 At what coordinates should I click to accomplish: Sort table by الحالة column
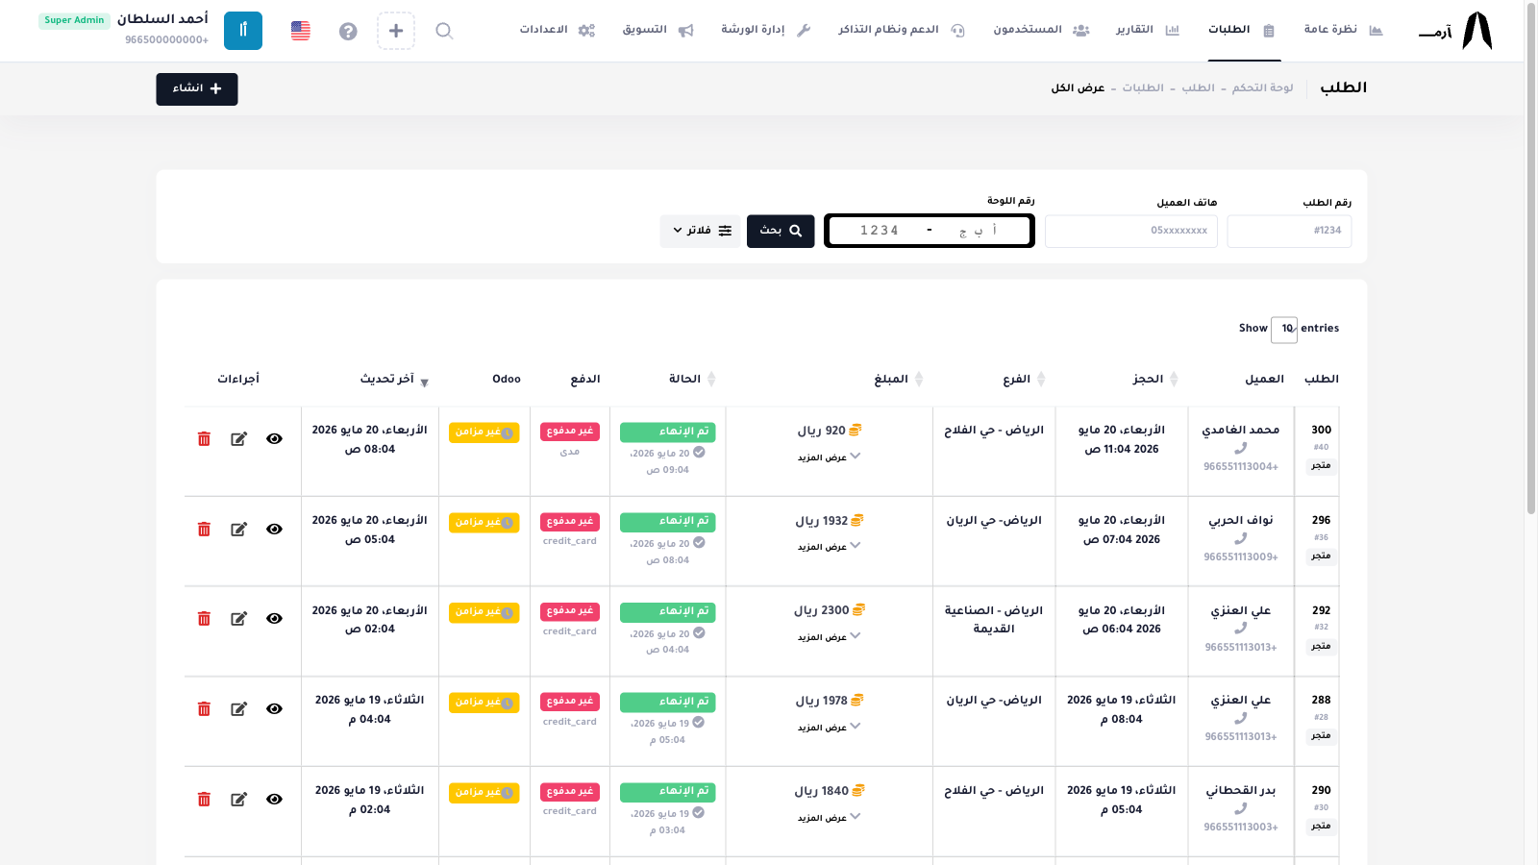(x=692, y=380)
